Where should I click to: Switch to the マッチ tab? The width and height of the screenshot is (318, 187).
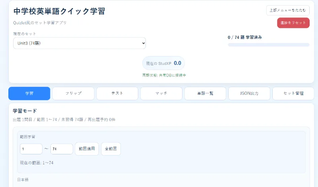[x=161, y=93]
